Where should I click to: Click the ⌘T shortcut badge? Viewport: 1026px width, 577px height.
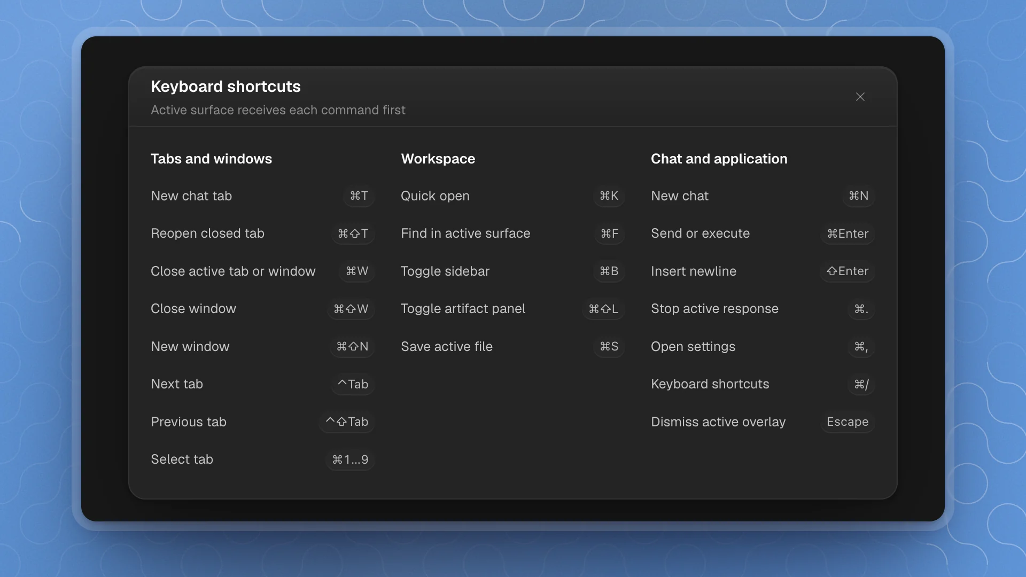click(359, 196)
